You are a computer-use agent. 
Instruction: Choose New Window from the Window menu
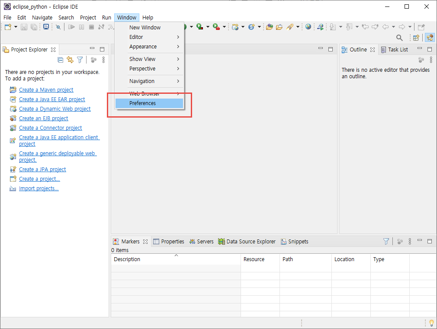149,27
